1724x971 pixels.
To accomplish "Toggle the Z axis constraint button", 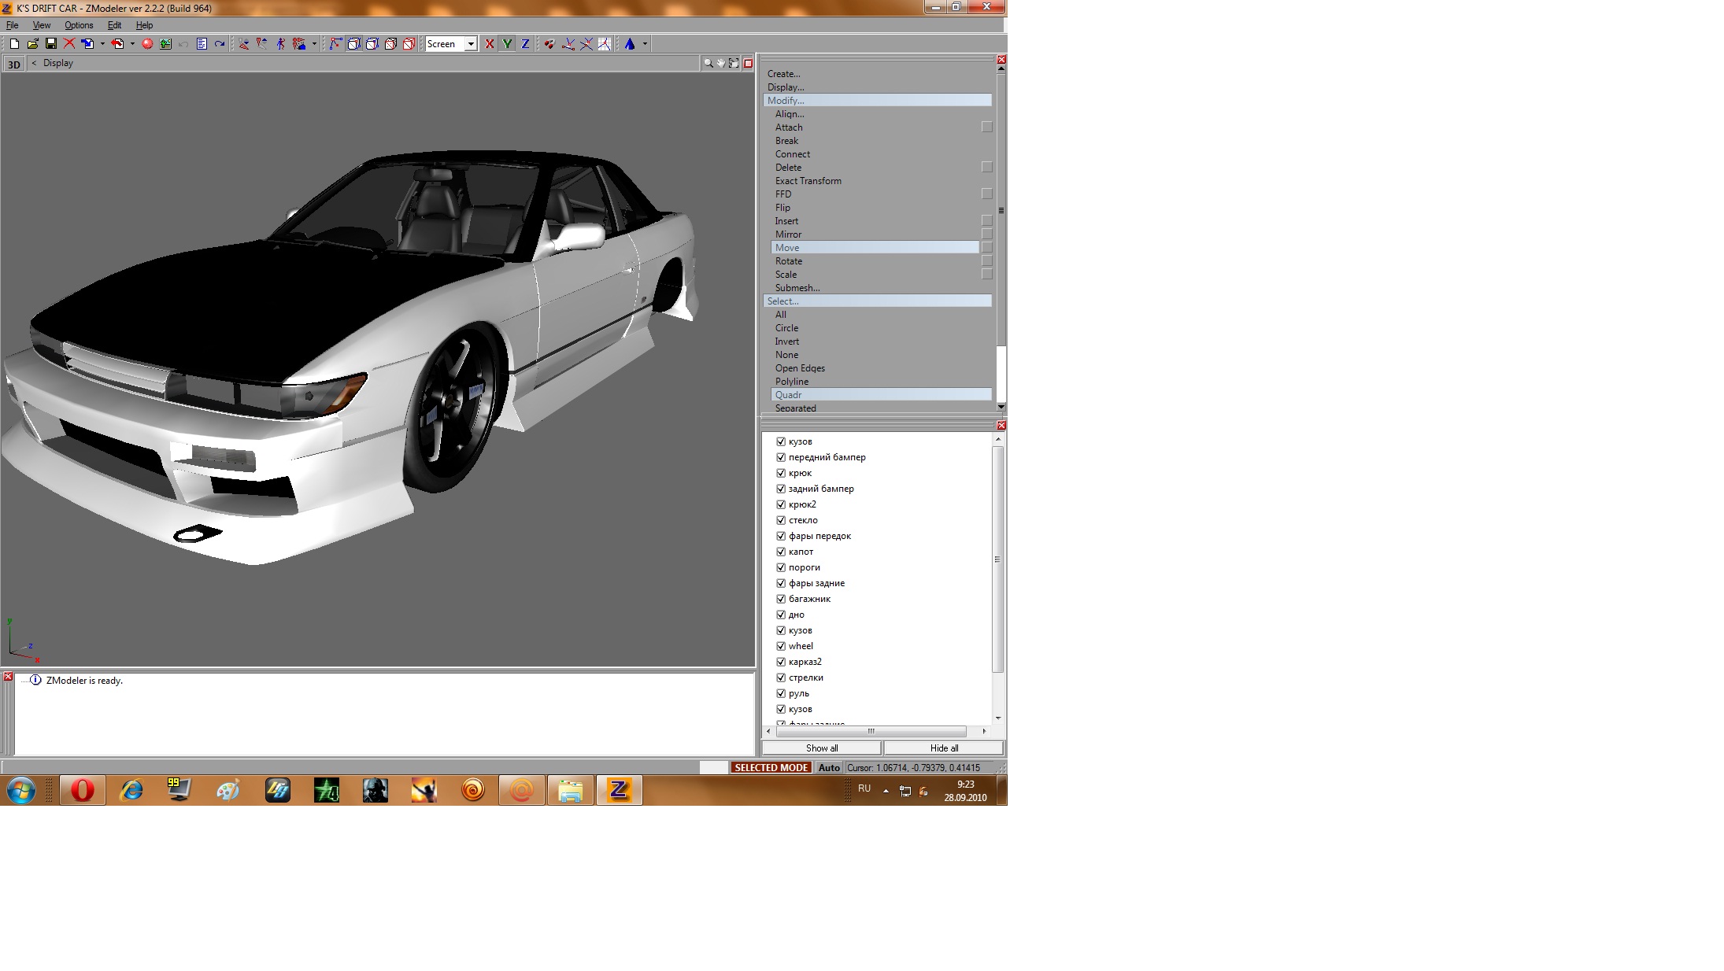I will tap(525, 44).
